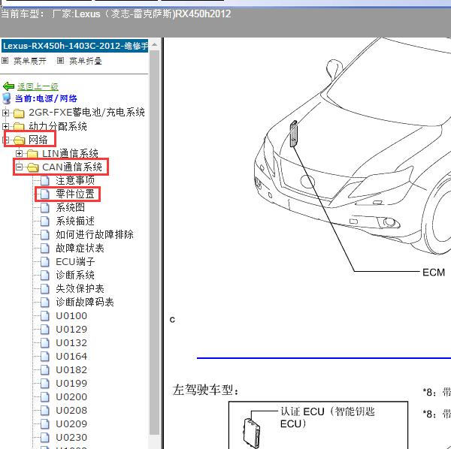This screenshot has width=451, height=449.
Task: Open the U0230 fault code page
Action: (71, 437)
